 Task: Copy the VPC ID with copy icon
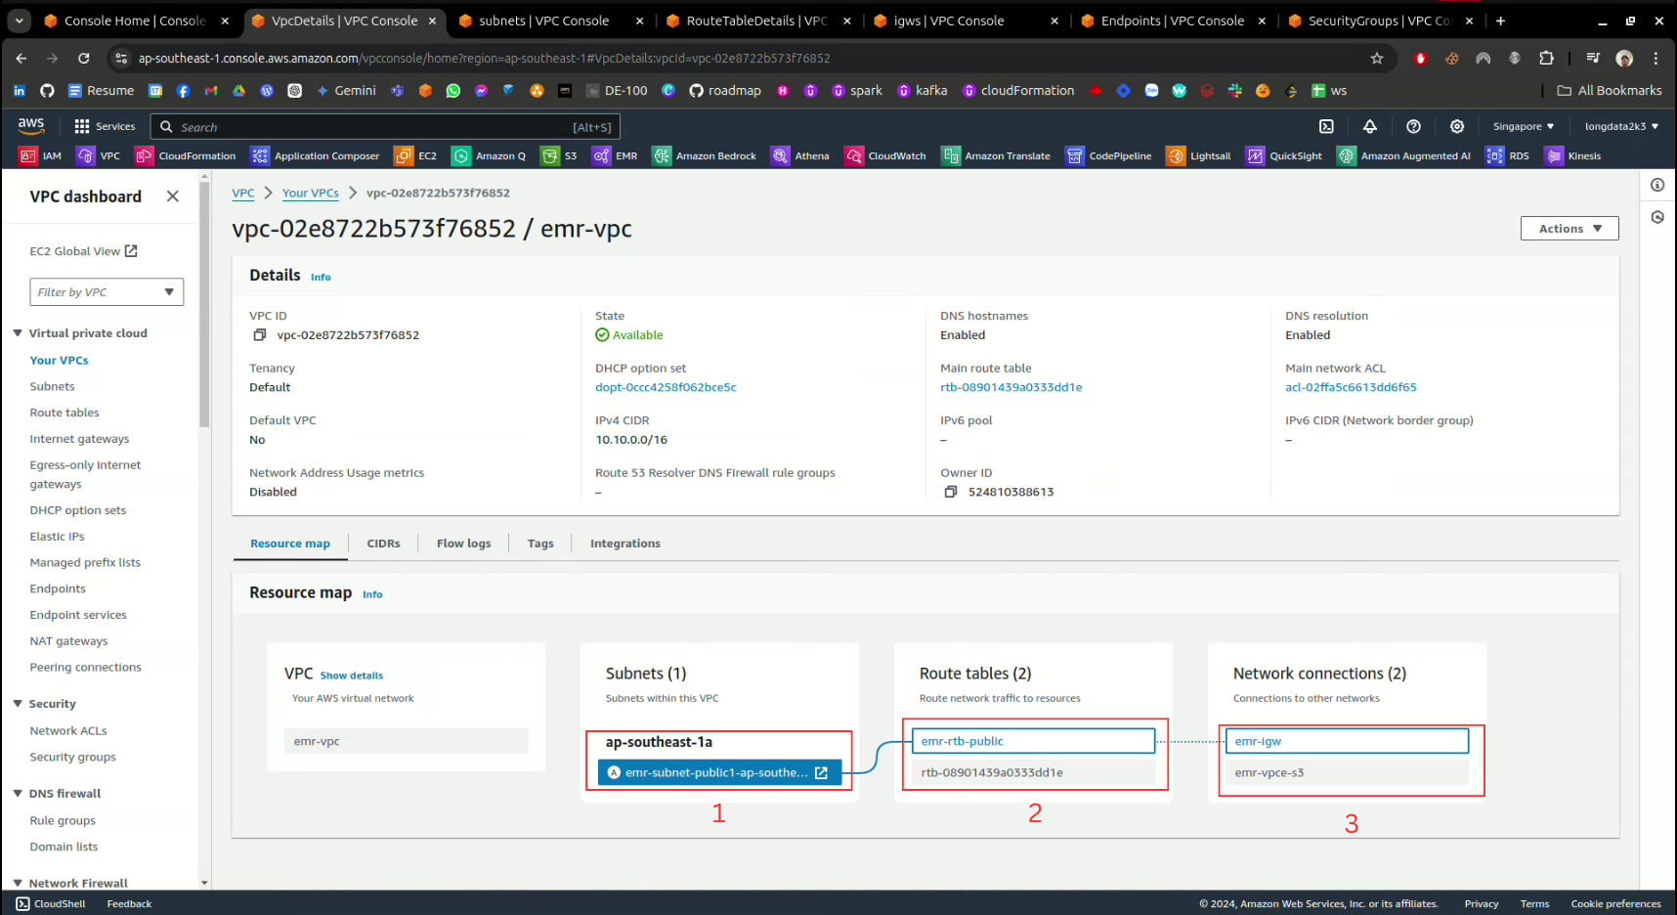[260, 335]
